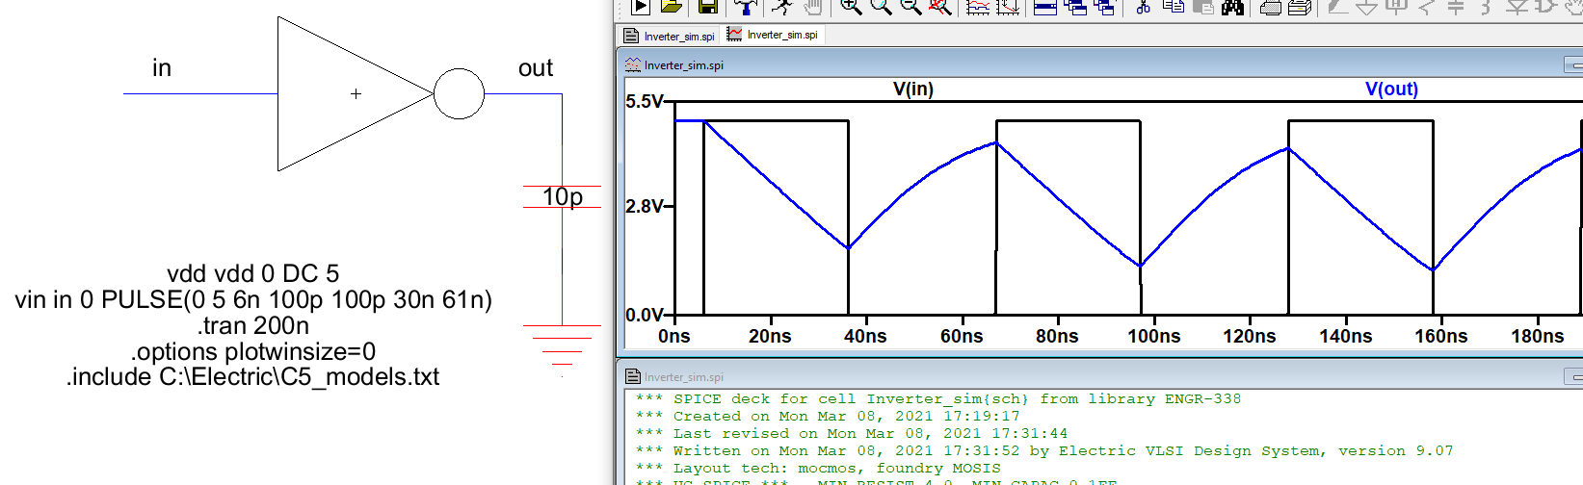Viewport: 1583px width, 485px height.
Task: Zoom out with the minus magnifier icon
Action: click(x=910, y=8)
